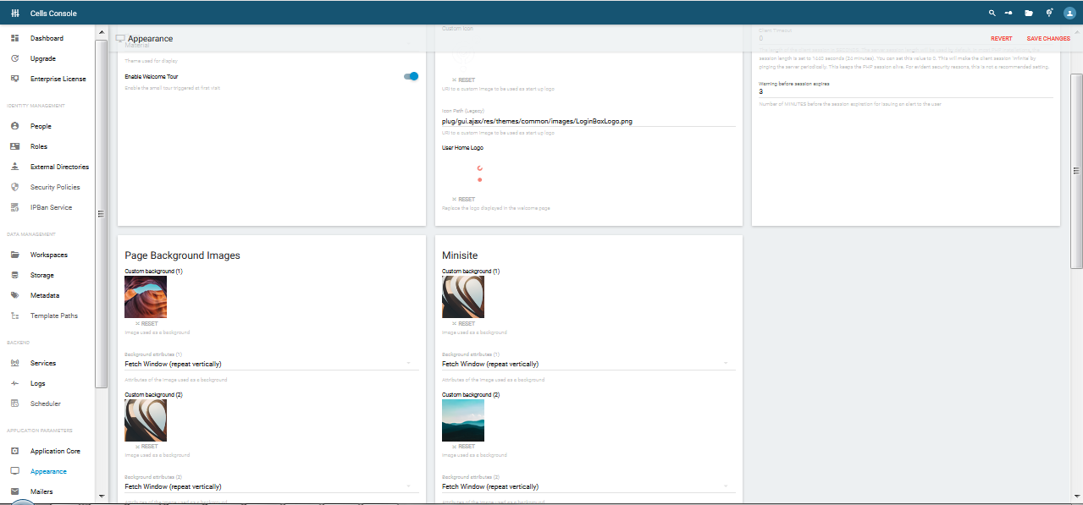This screenshot has width=1083, height=505.
Task: Reset the User Home Logo image
Action: pos(463,200)
